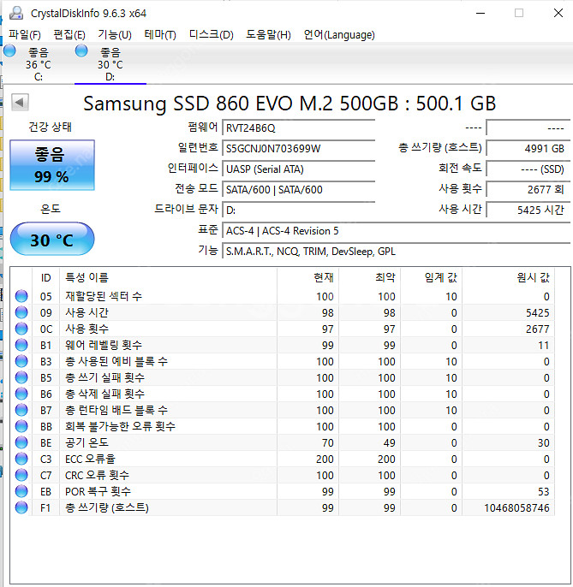Click status orb for attribute B3 row
573x587 pixels.
click(21, 361)
